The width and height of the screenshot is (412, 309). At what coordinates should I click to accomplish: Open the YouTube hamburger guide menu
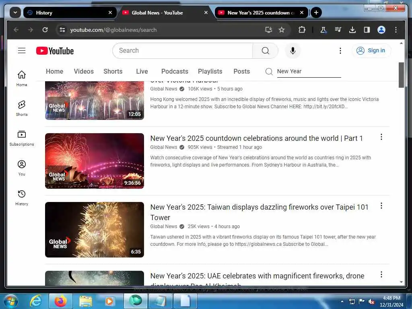coord(22,50)
